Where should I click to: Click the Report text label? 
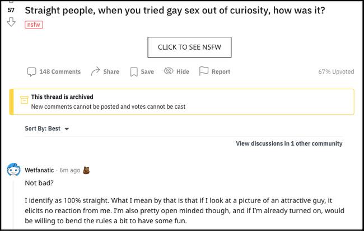(221, 71)
